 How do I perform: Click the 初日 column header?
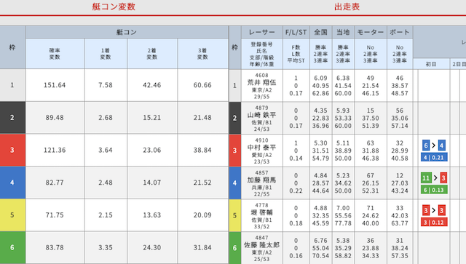click(431, 64)
